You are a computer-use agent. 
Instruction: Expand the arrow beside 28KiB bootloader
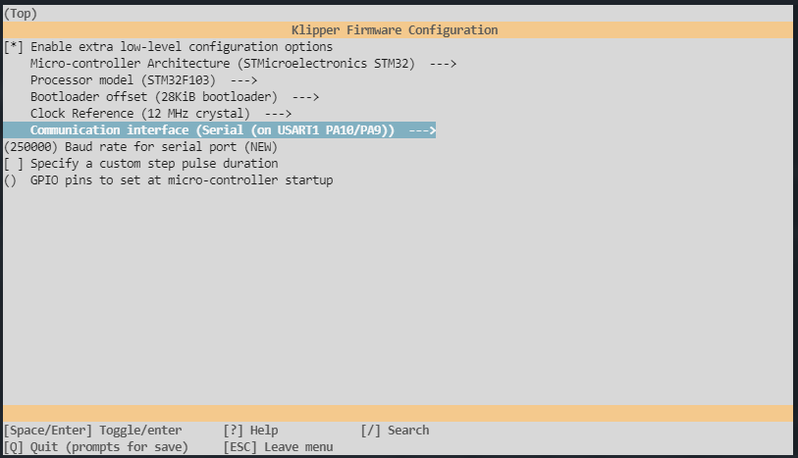[x=305, y=96]
